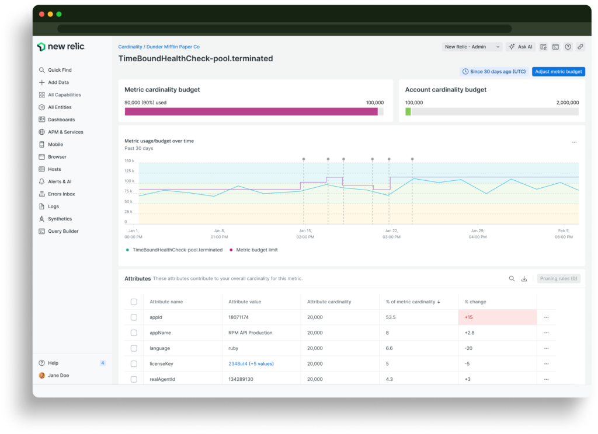Toggle the select-all checkbox in table header
Image resolution: width=598 pixels, height=434 pixels.
(x=134, y=302)
